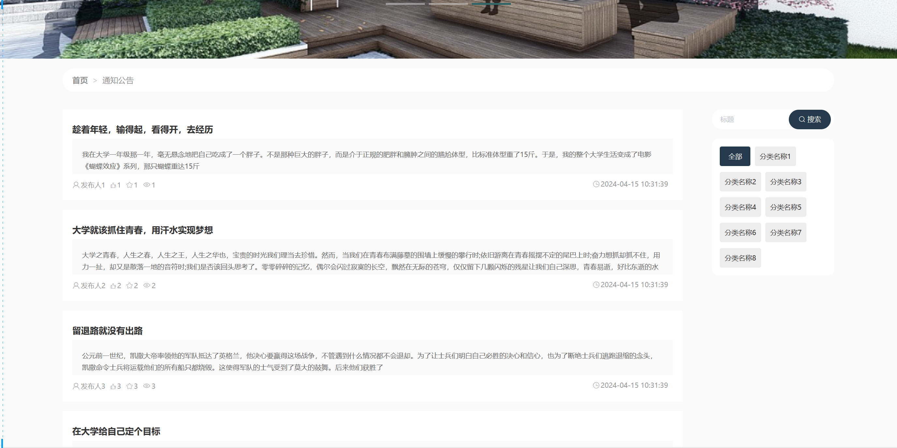Choose the 分类名称4 category
The image size is (897, 448).
pyautogui.click(x=740, y=207)
